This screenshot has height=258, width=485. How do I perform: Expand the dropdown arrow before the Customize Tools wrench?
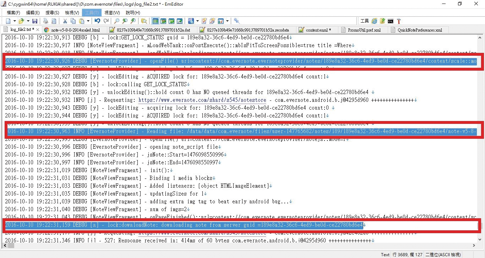(227, 21)
